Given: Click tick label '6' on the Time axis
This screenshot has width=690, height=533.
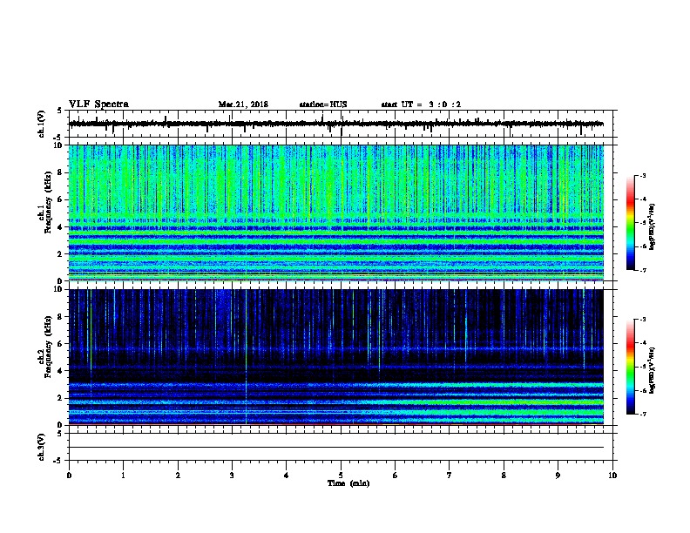Looking at the screenshot, I should 396,476.
